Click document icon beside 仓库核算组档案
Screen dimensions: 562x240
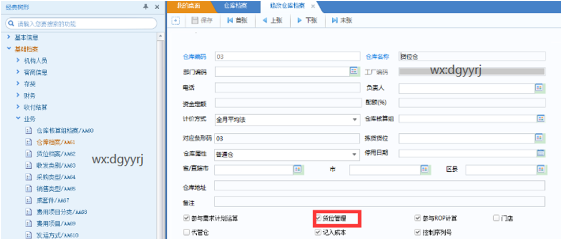point(29,131)
